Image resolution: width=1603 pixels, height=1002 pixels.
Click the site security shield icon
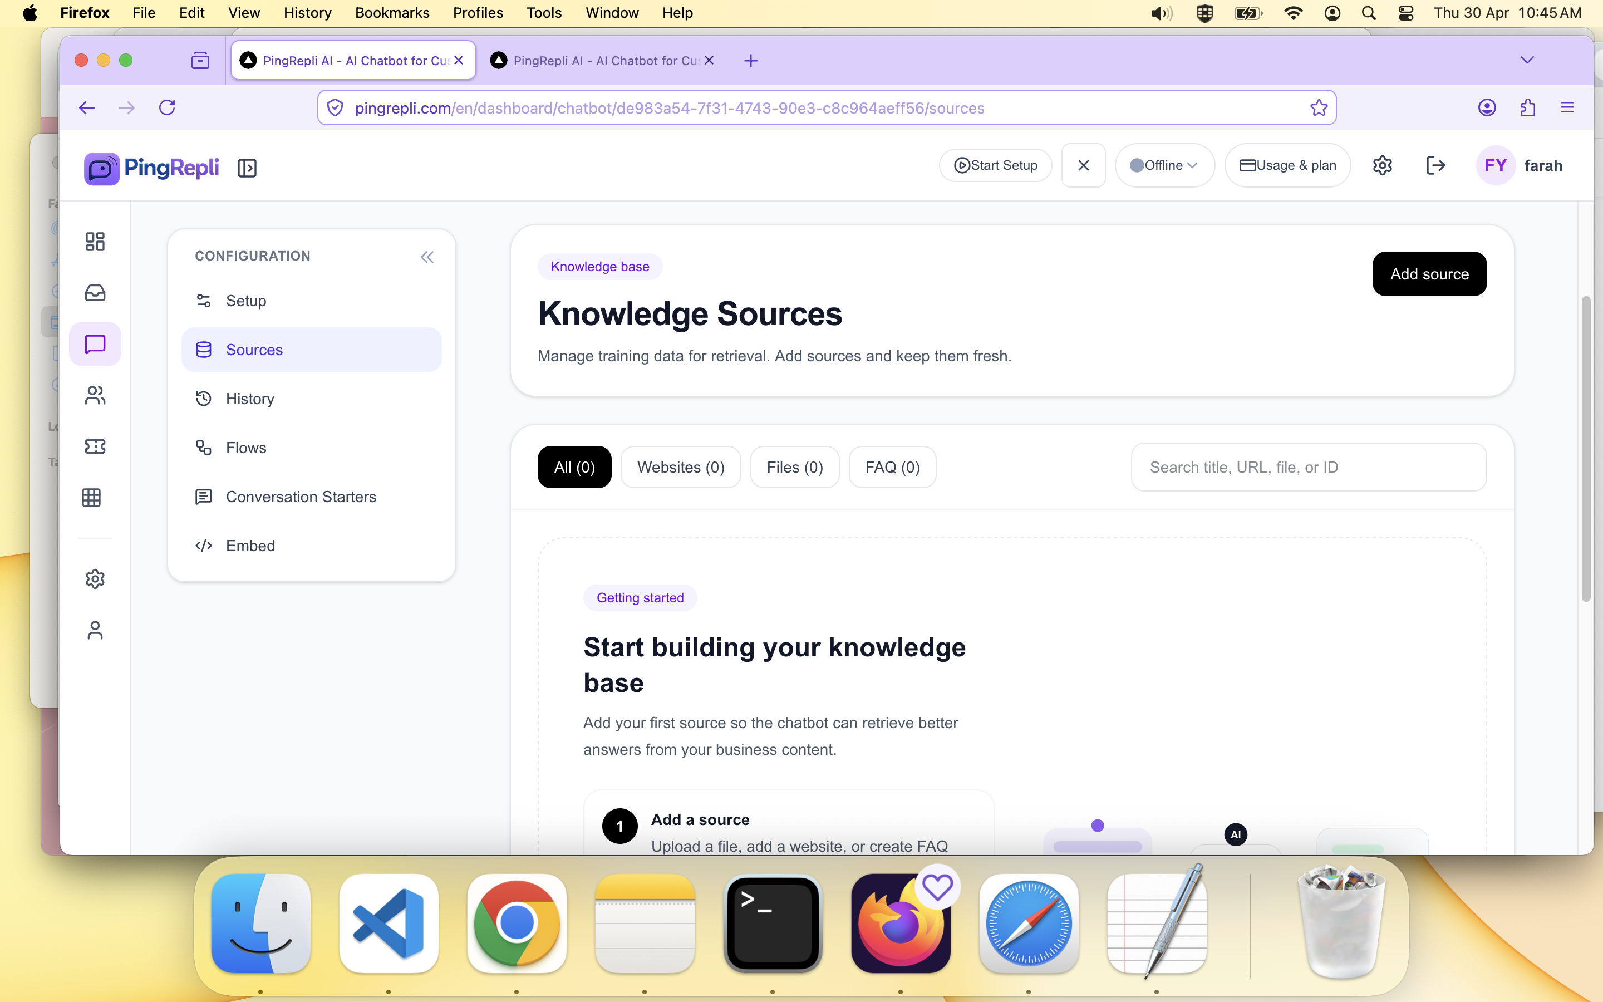point(335,107)
